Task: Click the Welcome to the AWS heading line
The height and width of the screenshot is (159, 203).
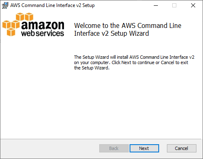Action: point(128,25)
